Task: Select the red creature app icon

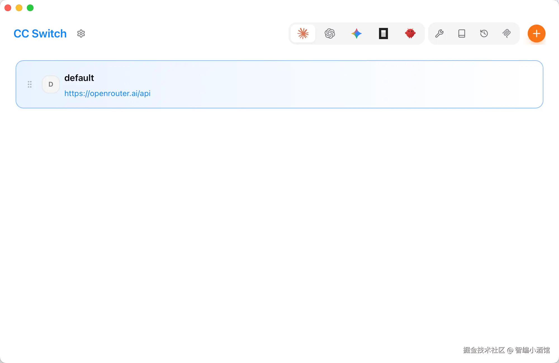Action: tap(410, 34)
